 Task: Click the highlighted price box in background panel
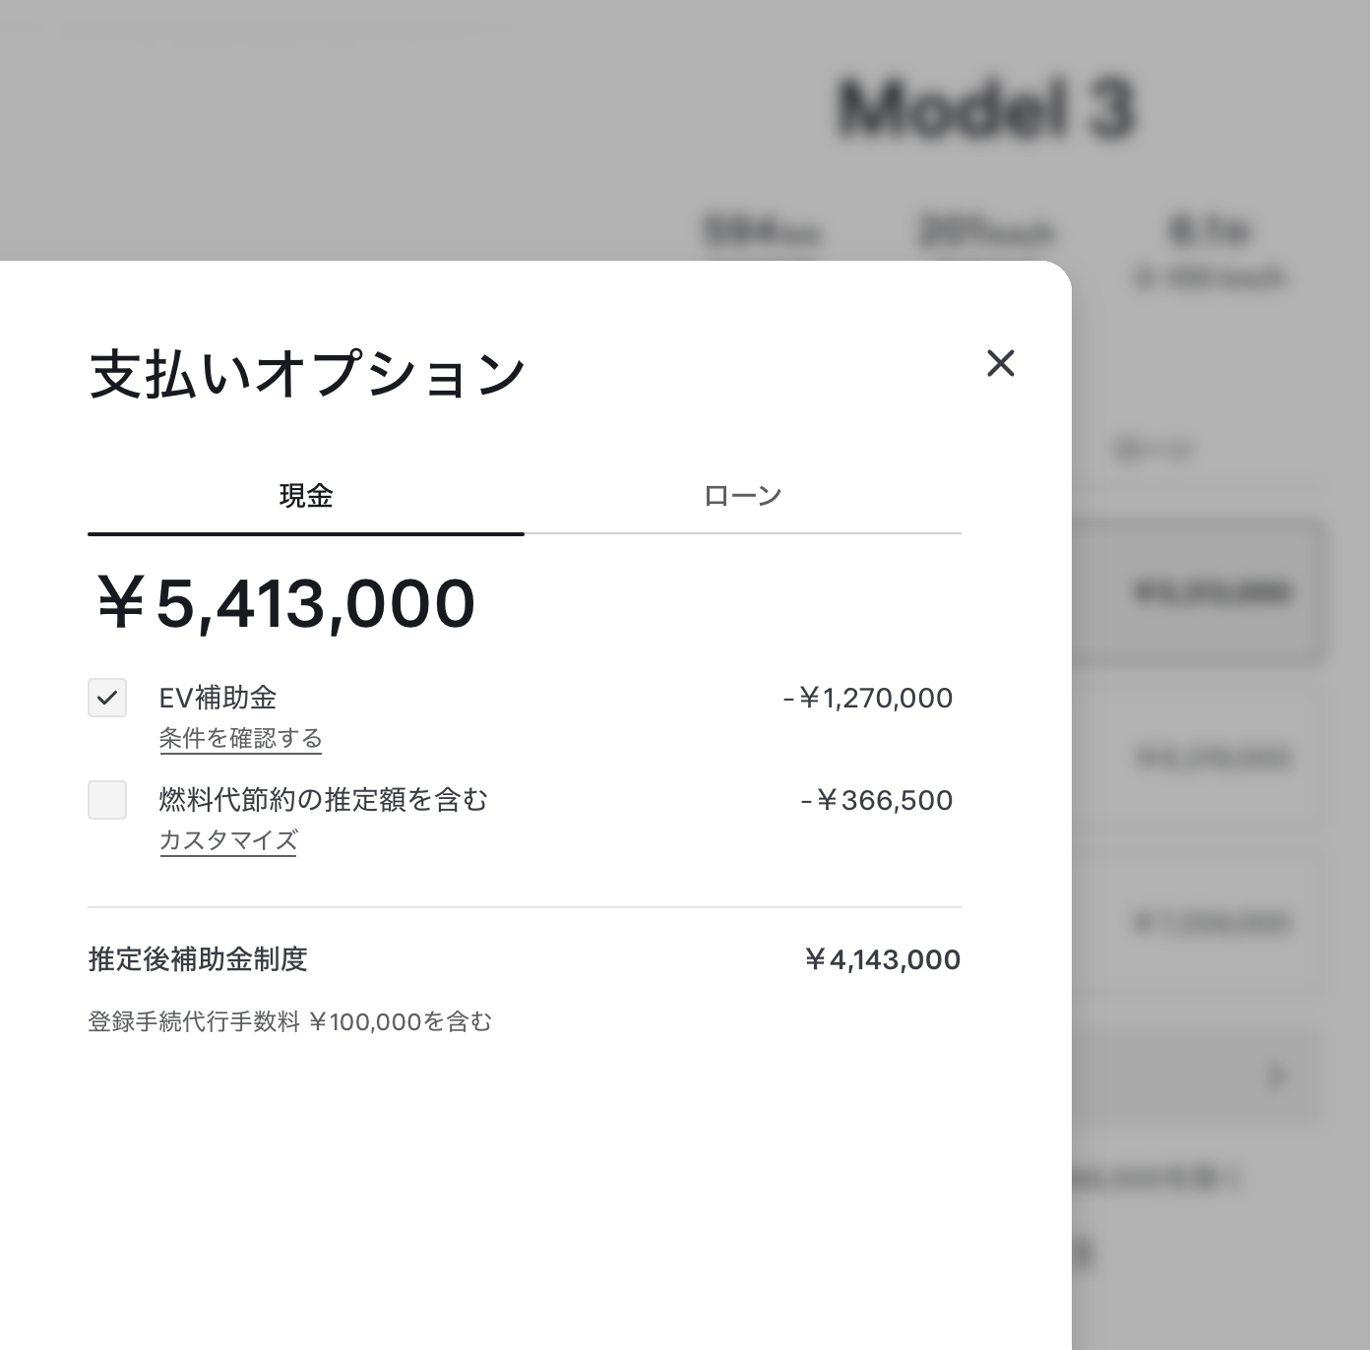coord(1211,591)
